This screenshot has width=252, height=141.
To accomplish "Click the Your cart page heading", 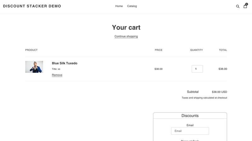I will click(126, 28).
